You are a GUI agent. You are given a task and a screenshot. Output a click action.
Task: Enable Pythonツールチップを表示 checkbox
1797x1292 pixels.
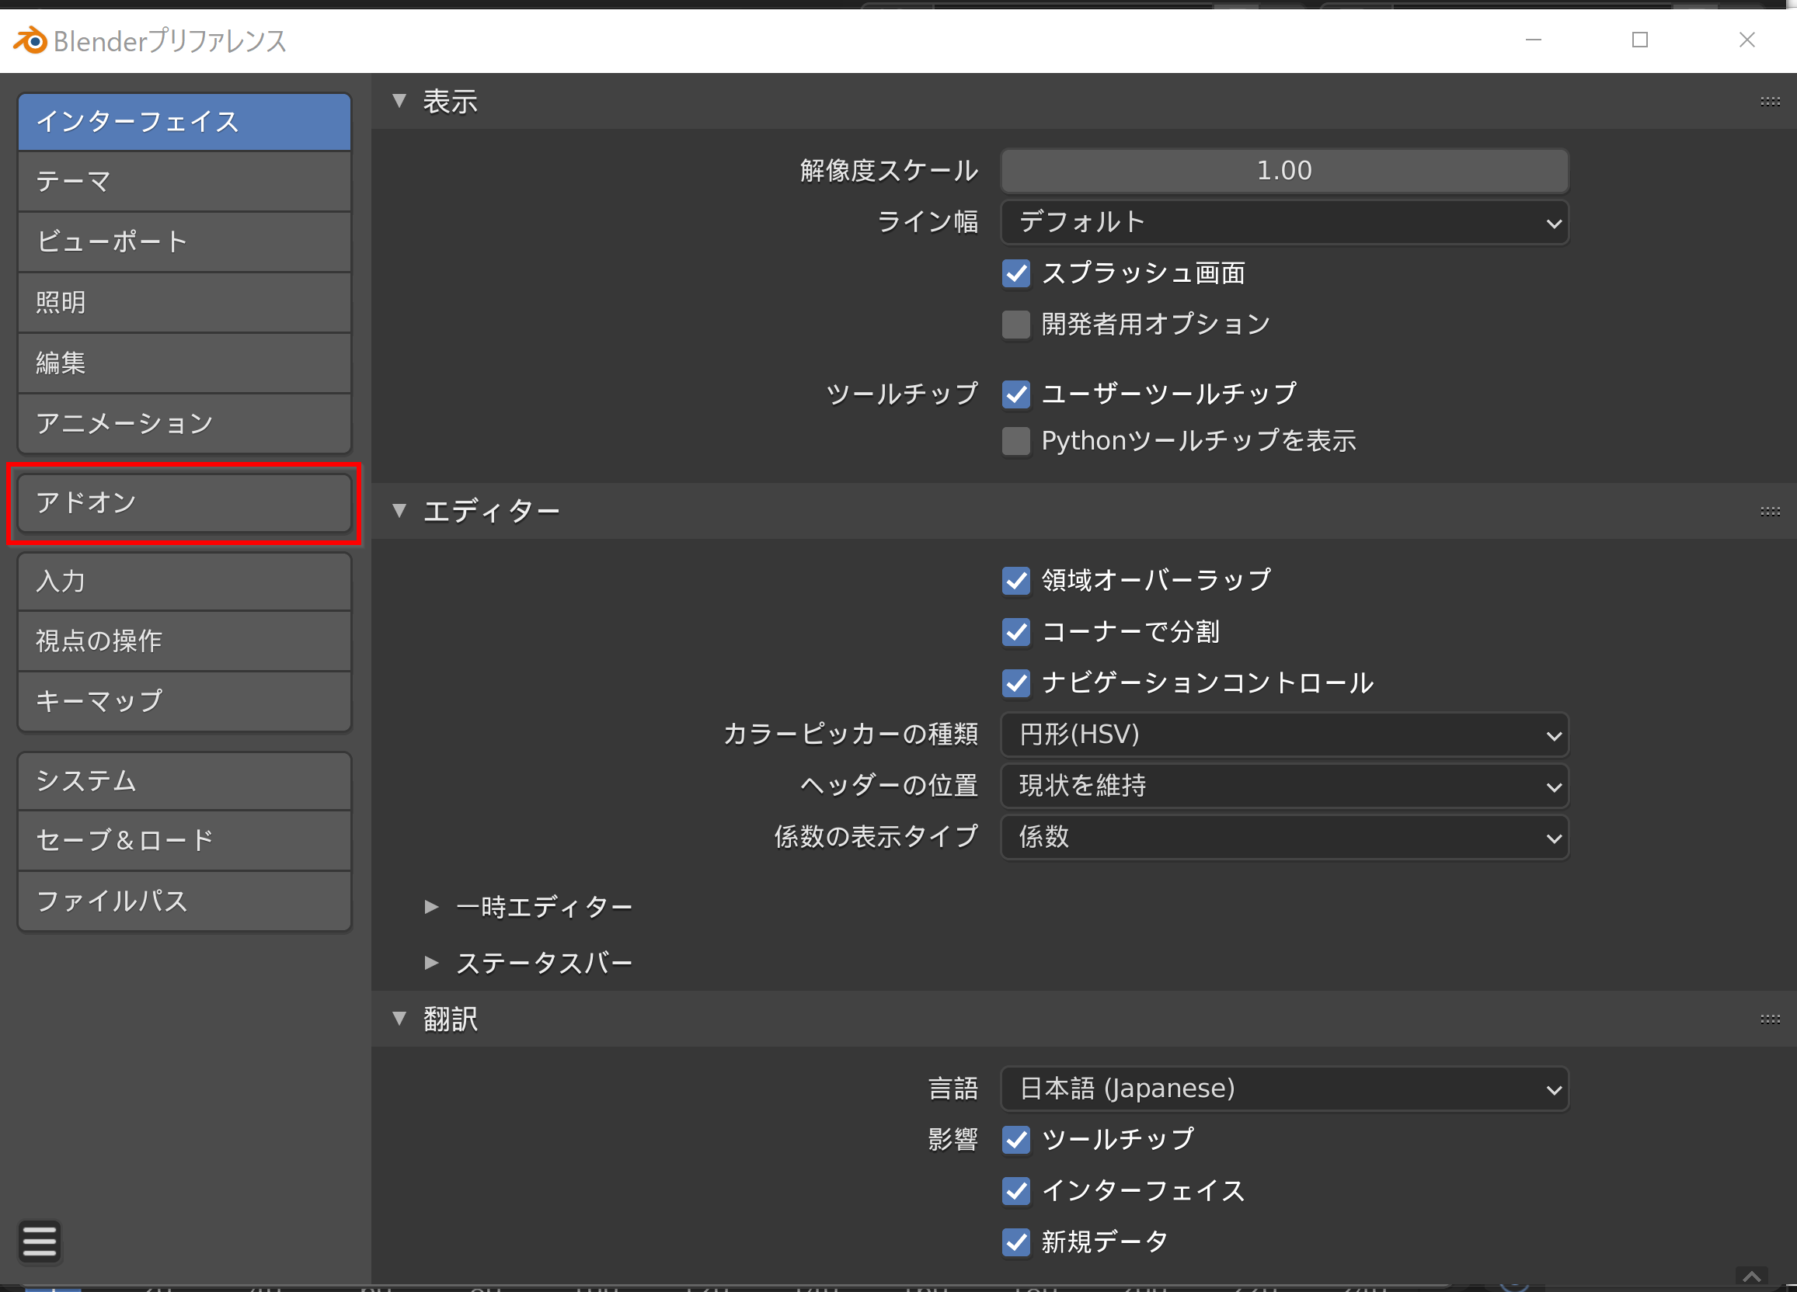(1015, 441)
